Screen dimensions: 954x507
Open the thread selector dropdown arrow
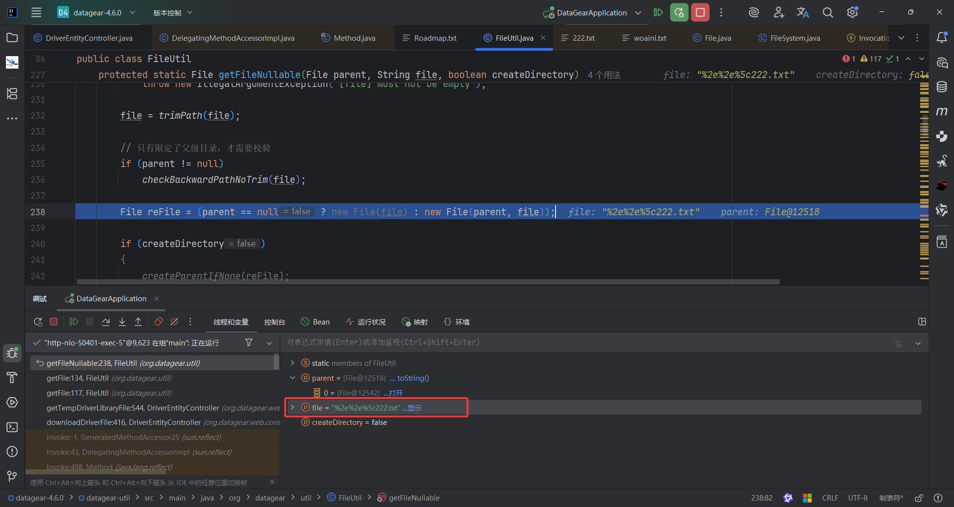tap(269, 343)
